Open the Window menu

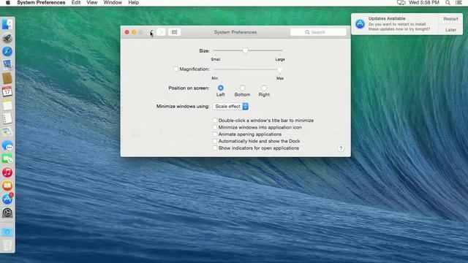pos(113,3)
